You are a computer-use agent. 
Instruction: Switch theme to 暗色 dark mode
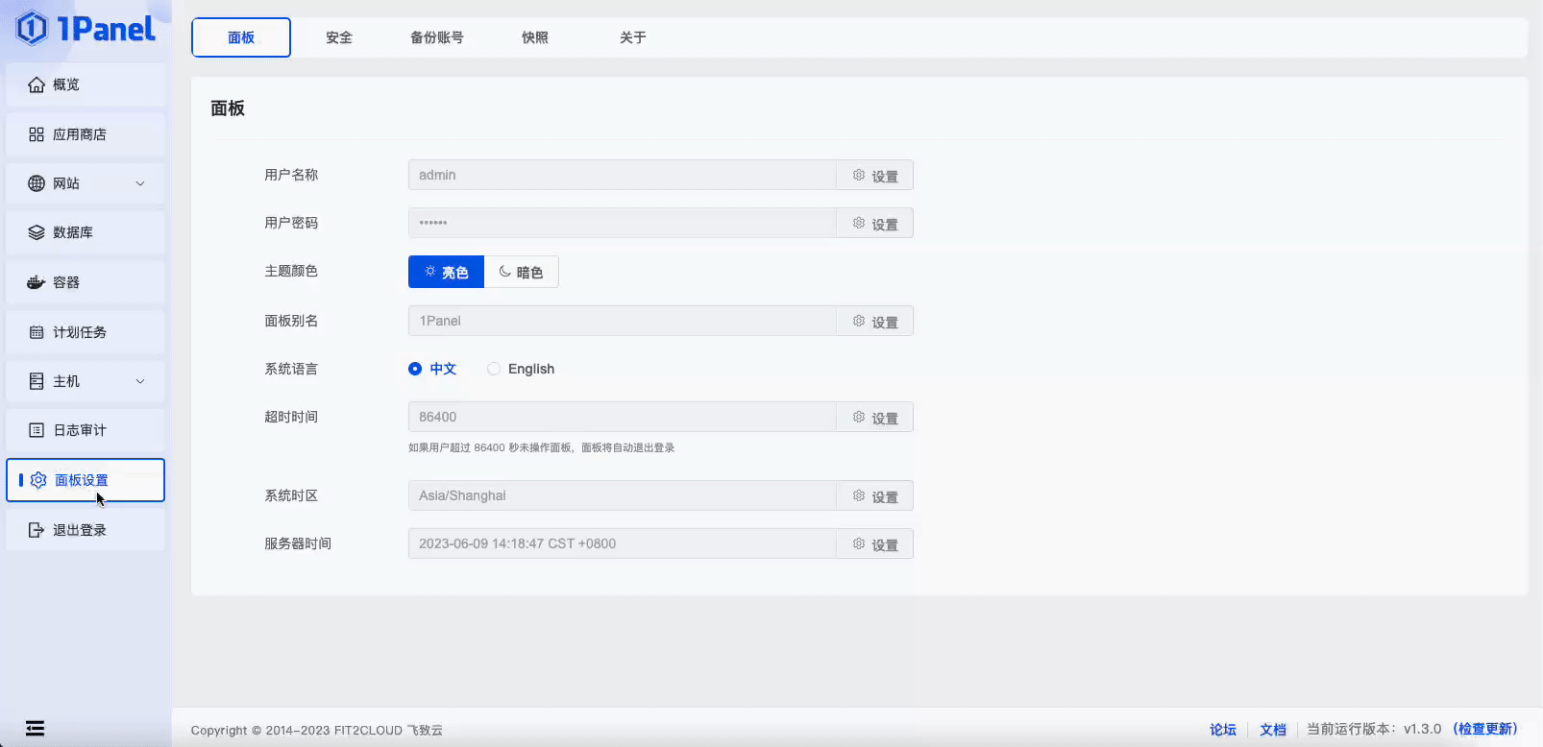point(522,272)
